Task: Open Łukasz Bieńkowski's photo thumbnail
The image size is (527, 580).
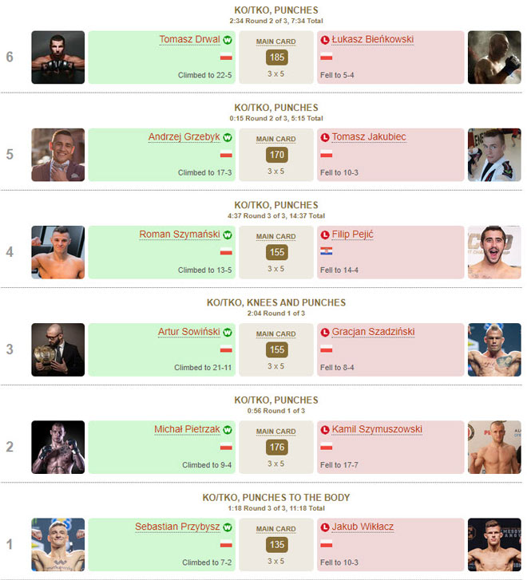Action: pyautogui.click(x=494, y=57)
